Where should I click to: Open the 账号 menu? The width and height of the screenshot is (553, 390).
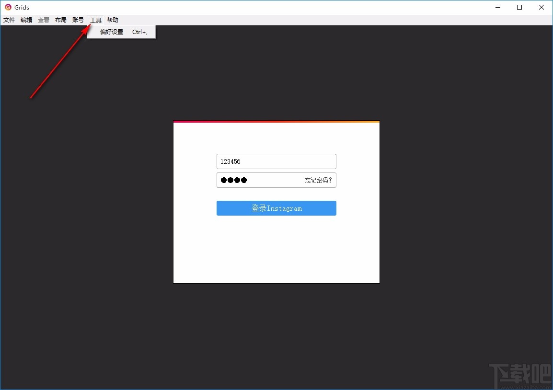pos(78,20)
